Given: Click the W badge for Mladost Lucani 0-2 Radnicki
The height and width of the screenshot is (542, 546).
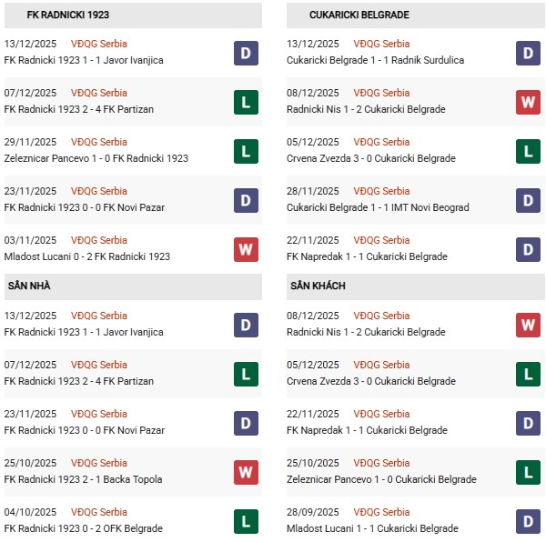Looking at the screenshot, I should 246,248.
